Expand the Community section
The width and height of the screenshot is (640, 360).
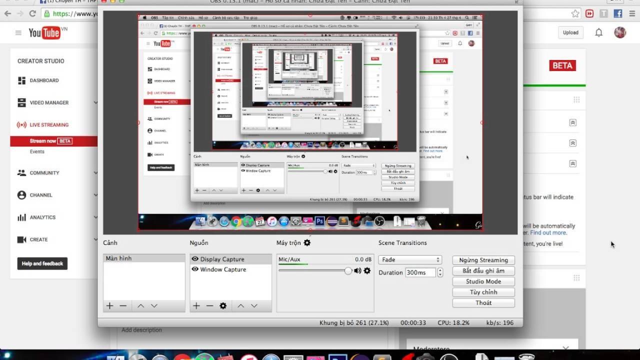tap(95, 173)
